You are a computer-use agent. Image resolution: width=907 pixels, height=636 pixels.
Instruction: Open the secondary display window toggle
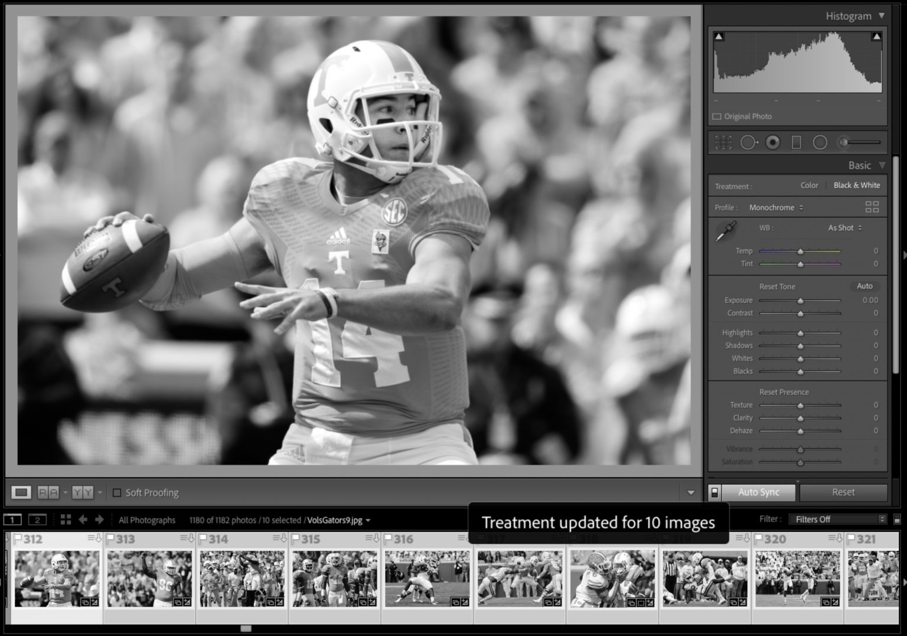click(x=38, y=520)
